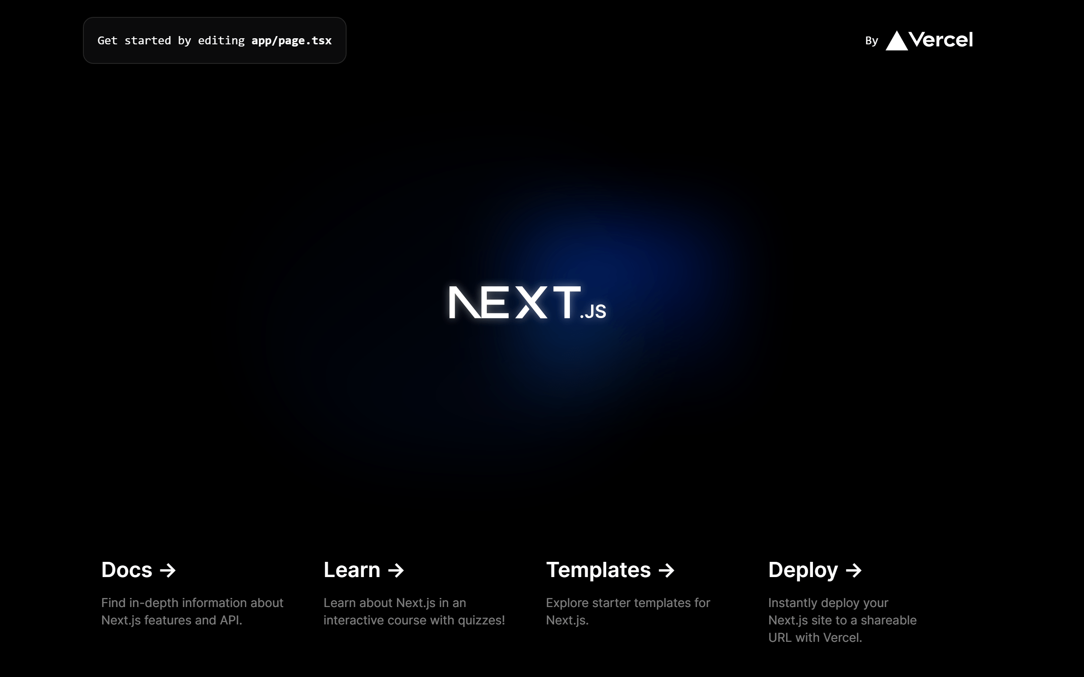This screenshot has height=677, width=1084.
Task: Click the 'app/page.tsx' code text
Action: [292, 40]
